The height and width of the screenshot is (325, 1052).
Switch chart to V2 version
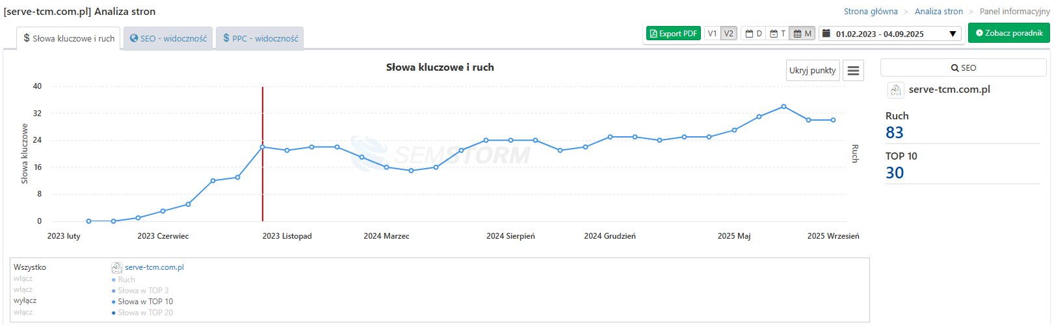(729, 34)
